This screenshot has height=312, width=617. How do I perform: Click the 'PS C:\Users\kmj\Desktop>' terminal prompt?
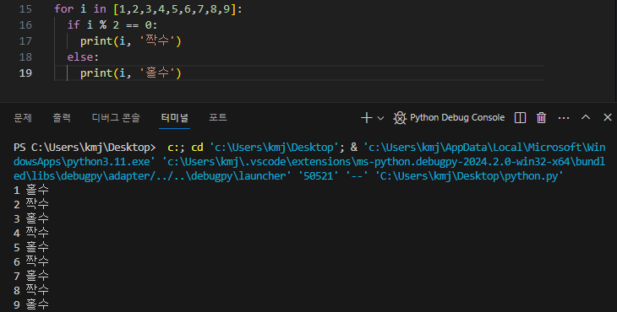click(x=85, y=148)
